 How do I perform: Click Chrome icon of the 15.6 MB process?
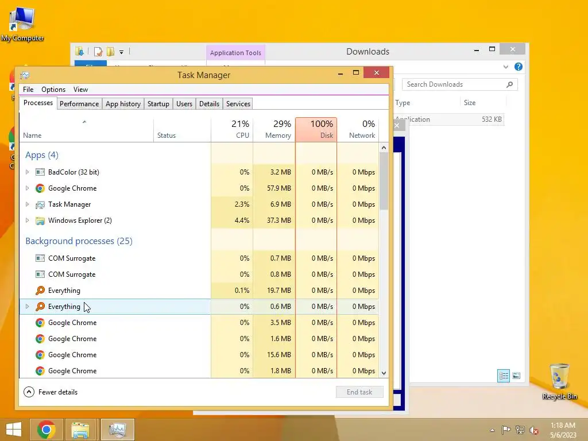(40, 355)
